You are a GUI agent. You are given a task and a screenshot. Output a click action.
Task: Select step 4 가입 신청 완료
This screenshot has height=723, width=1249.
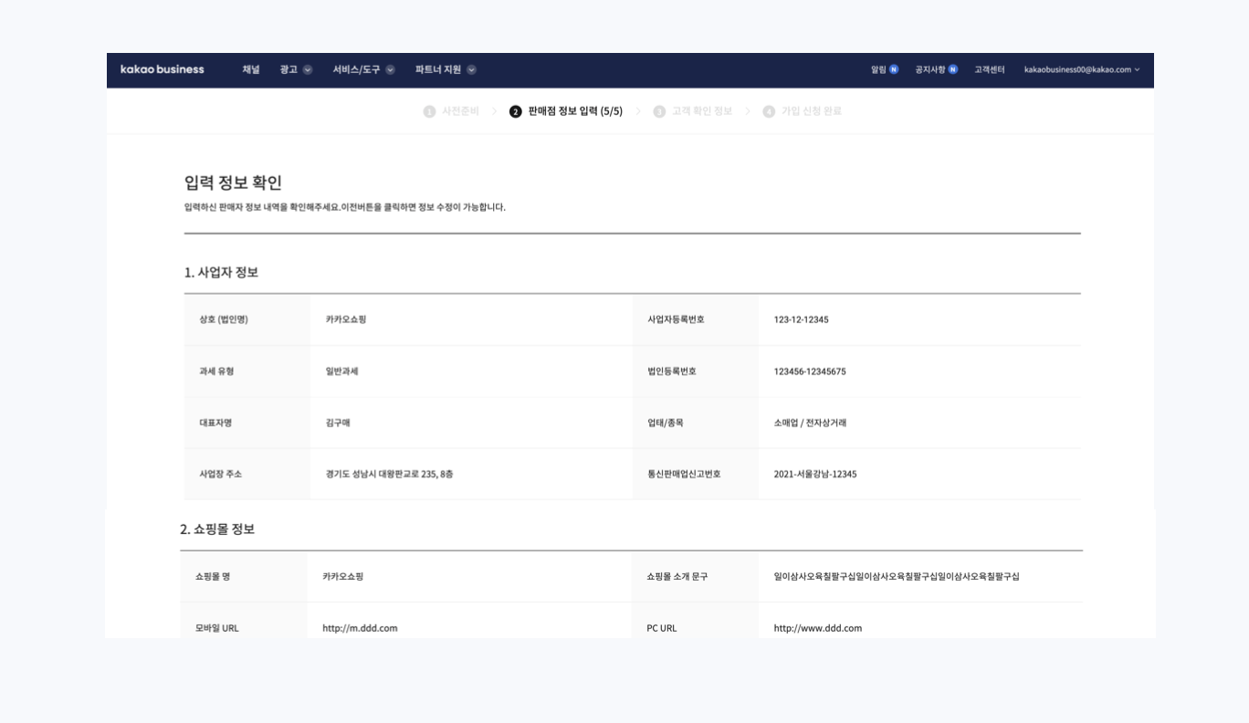(x=803, y=111)
